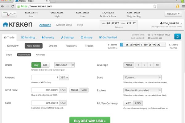Open the Start Custom... dropdown
The height and width of the screenshot is (123, 185).
tap(142, 77)
